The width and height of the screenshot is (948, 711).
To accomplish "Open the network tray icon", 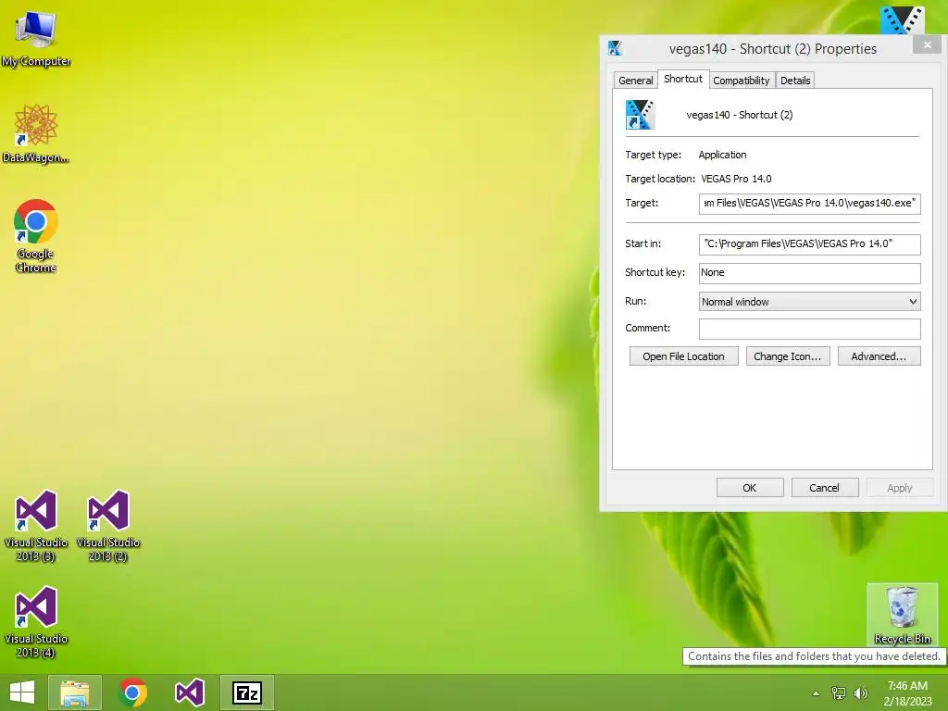I will 839,692.
